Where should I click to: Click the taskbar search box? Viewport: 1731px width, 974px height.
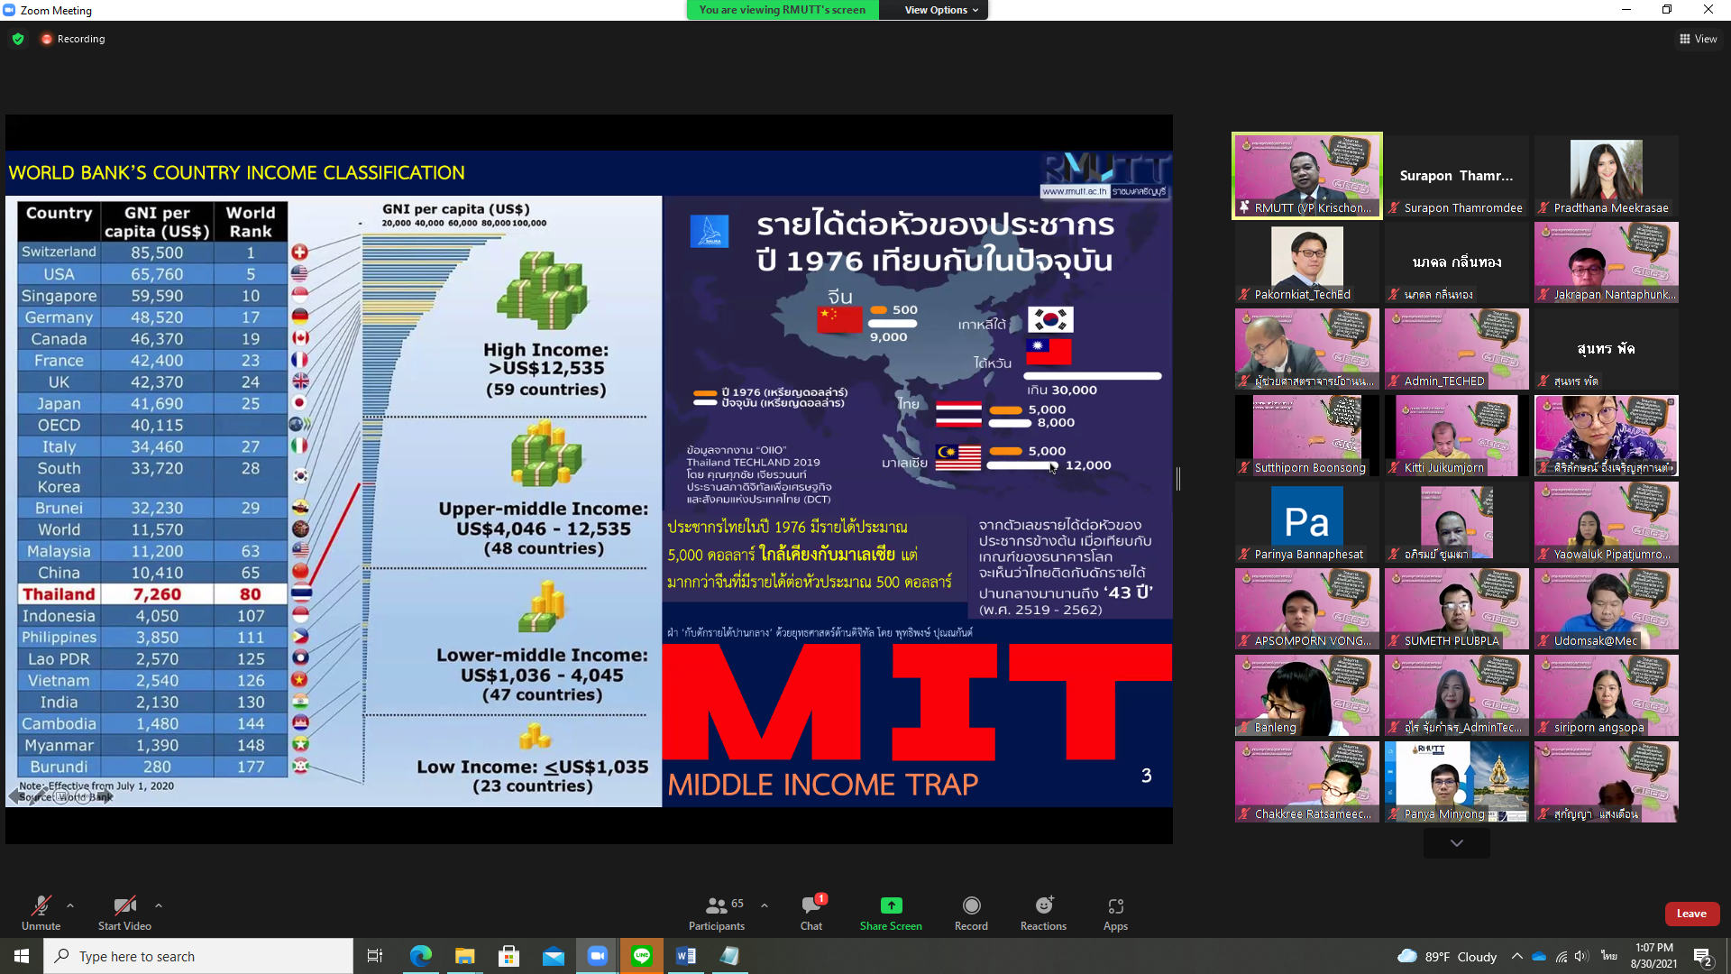198,956
